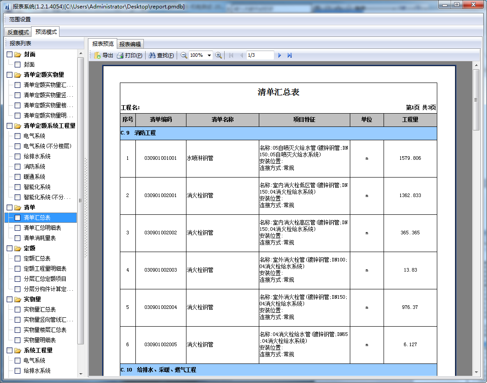Check the 清单汇总表 checkbox

[x=17, y=218]
